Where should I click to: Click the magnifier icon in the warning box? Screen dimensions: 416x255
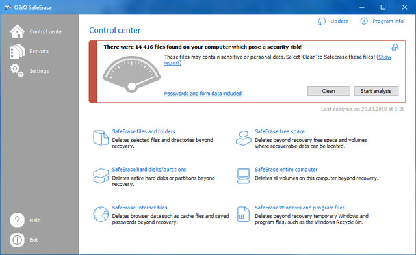pyautogui.click(x=395, y=47)
